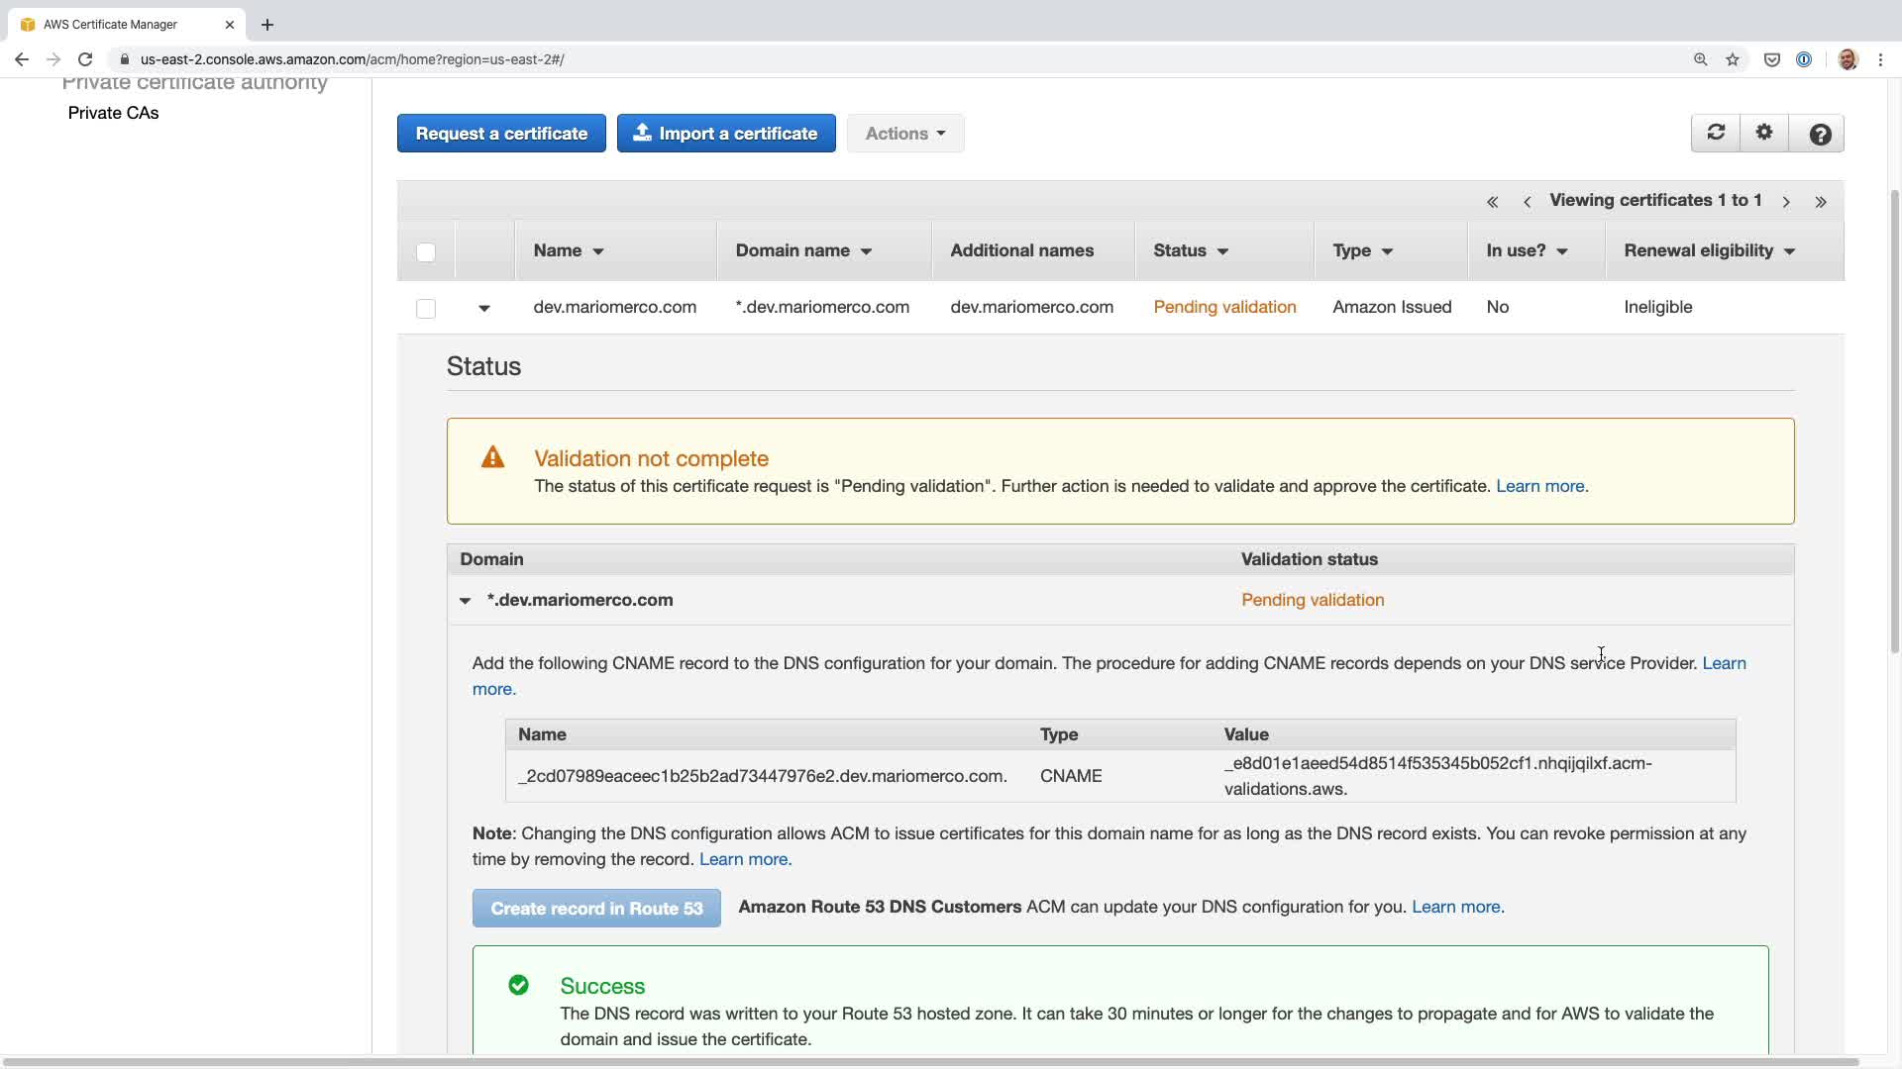Collapse the dev.mariomerco.com certificate row
1902x1069 pixels.
click(x=484, y=308)
